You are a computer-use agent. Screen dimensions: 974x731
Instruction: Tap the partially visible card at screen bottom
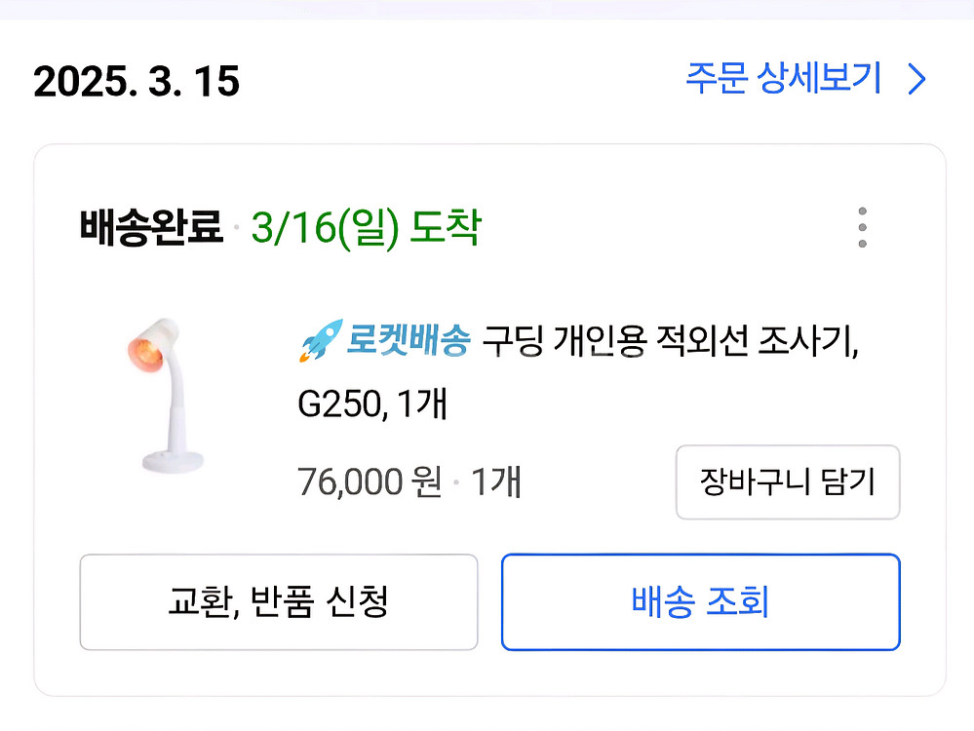(487, 725)
